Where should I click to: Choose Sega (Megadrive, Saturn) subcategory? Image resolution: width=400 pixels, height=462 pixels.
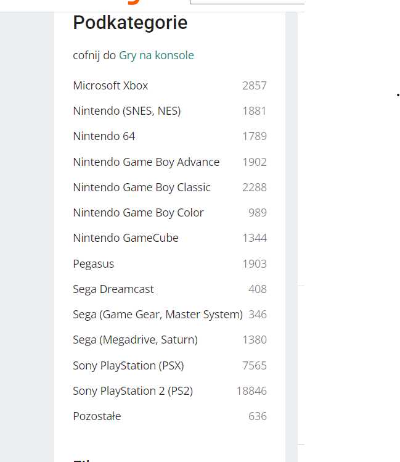135,340
